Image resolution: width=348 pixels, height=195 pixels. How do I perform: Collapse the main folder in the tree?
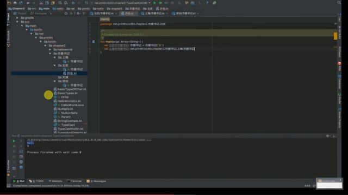(x=22, y=26)
